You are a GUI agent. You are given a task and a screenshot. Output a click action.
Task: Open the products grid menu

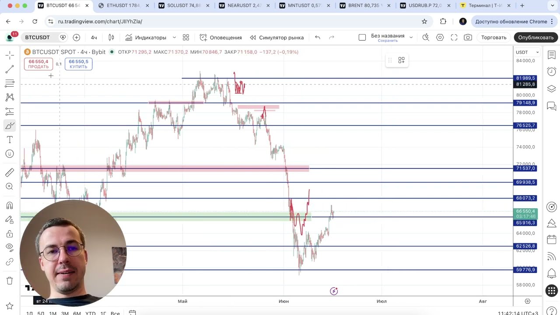(551, 290)
